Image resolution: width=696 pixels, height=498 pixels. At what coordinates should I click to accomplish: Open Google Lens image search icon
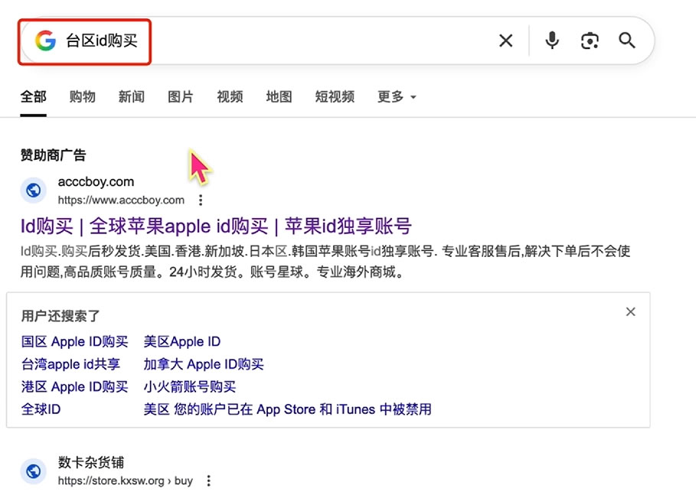[x=590, y=41]
